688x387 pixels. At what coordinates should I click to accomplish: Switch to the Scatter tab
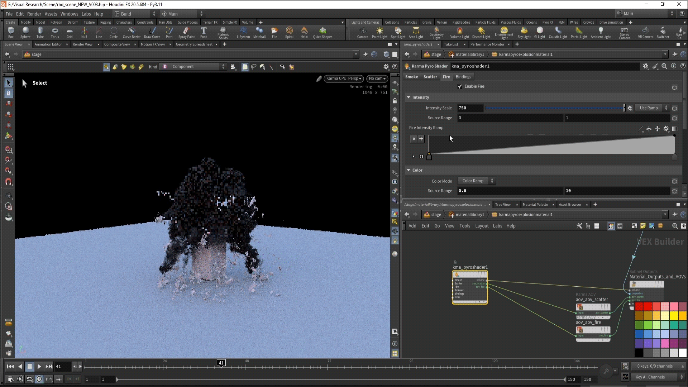(x=430, y=77)
